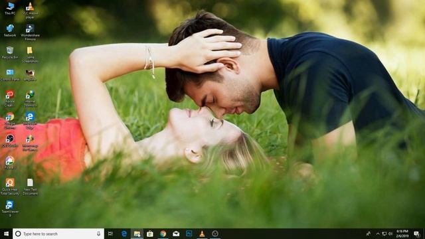
Task: Open the Recycle Bin
Action: pos(10,52)
